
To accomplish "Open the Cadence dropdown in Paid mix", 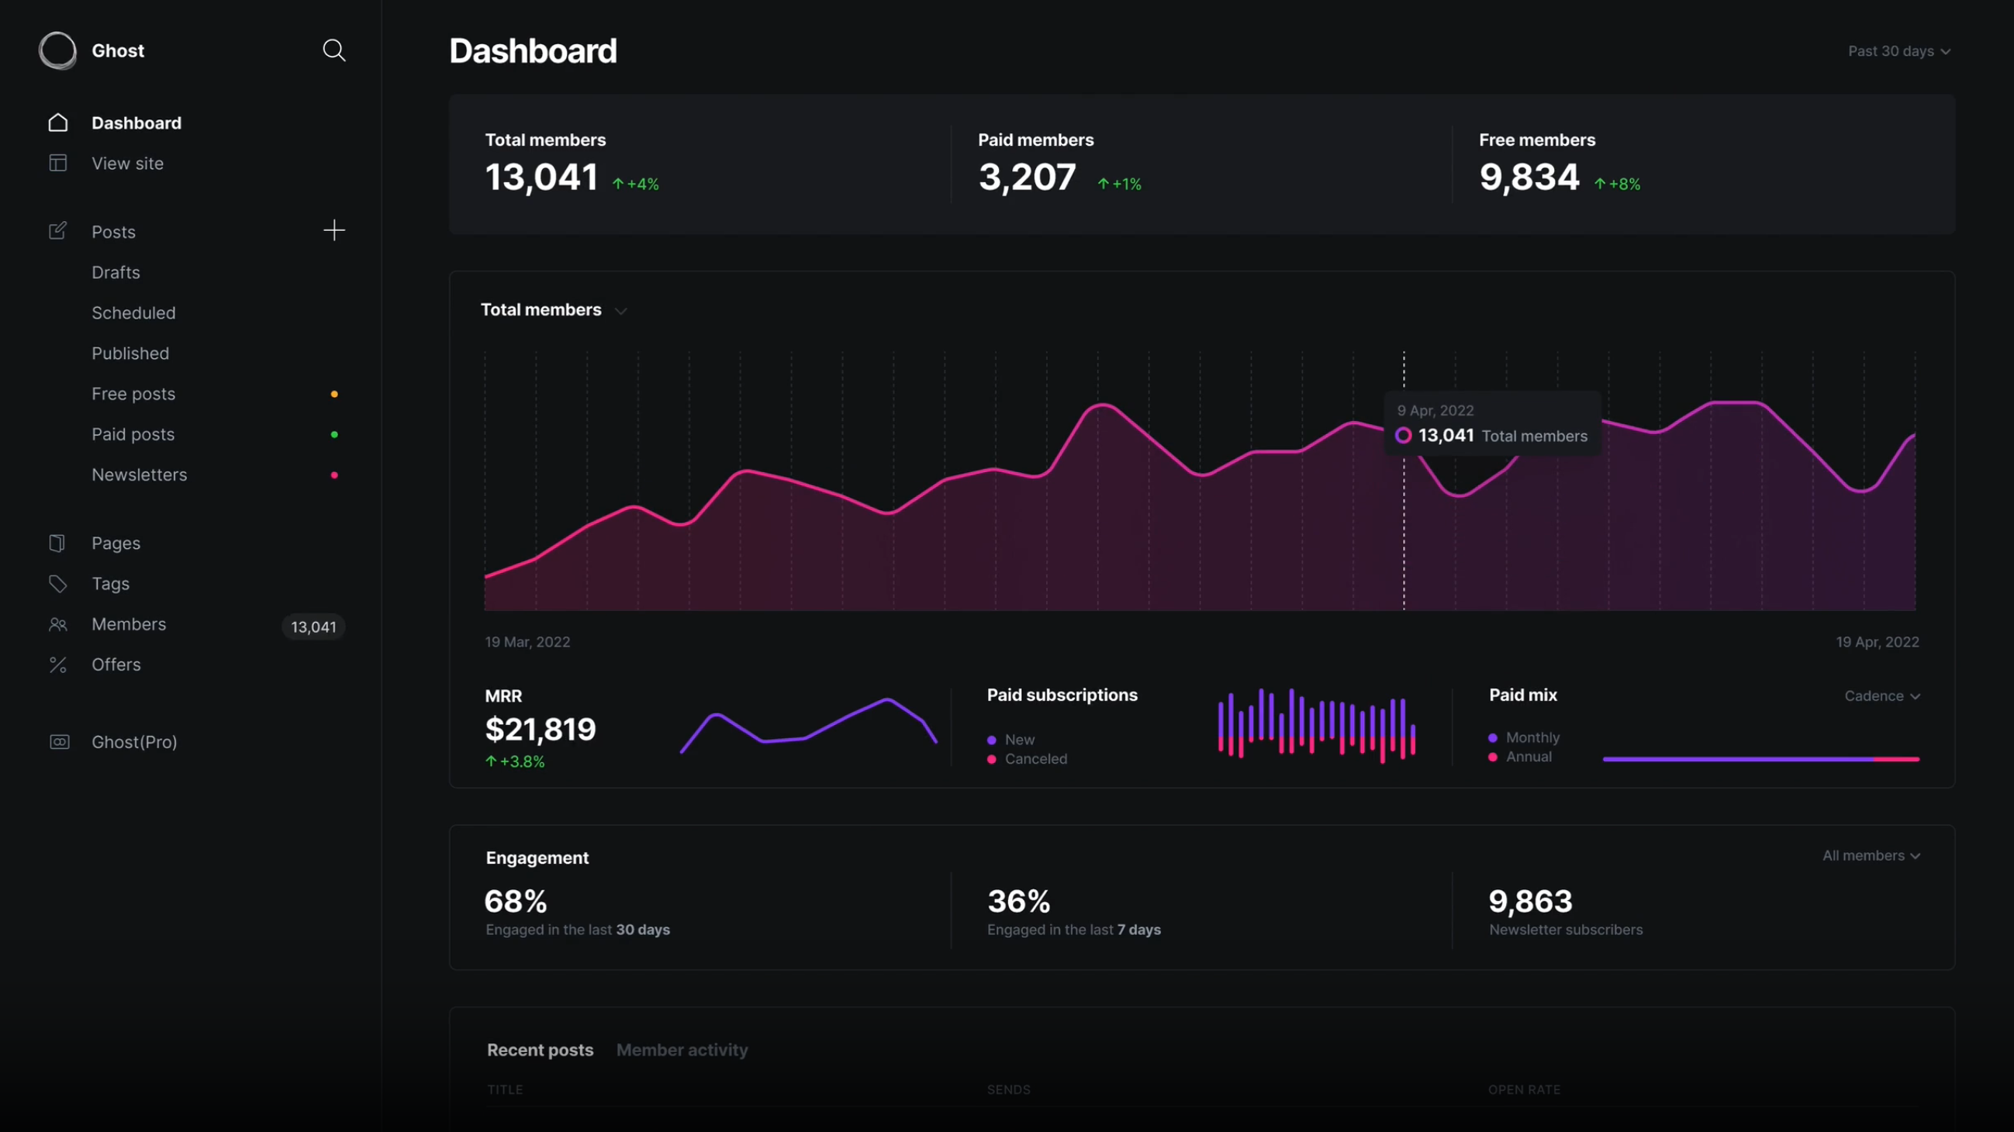I will [x=1882, y=695].
